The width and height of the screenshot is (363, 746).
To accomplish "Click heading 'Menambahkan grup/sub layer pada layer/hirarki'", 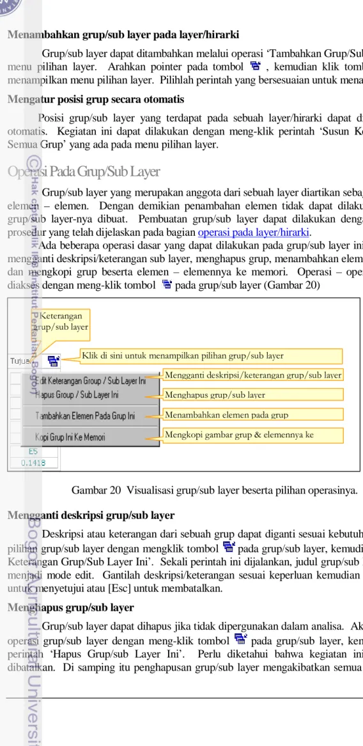I will click(x=123, y=35).
